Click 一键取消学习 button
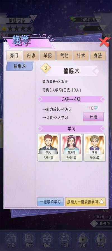The height and width of the screenshot is (251, 112). pos(50,202)
